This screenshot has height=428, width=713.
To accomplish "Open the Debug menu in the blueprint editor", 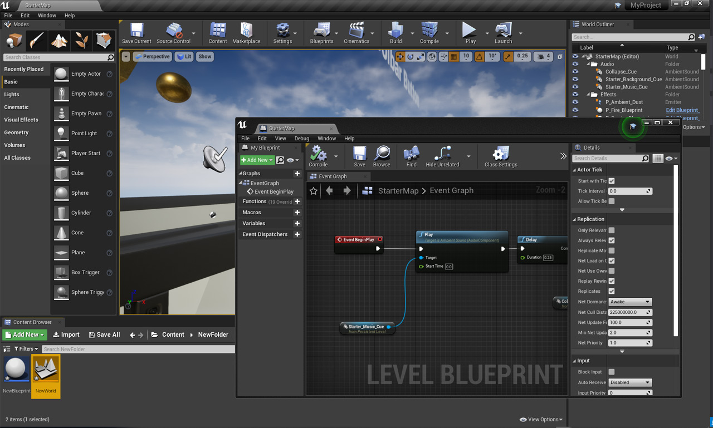I will pyautogui.click(x=301, y=139).
